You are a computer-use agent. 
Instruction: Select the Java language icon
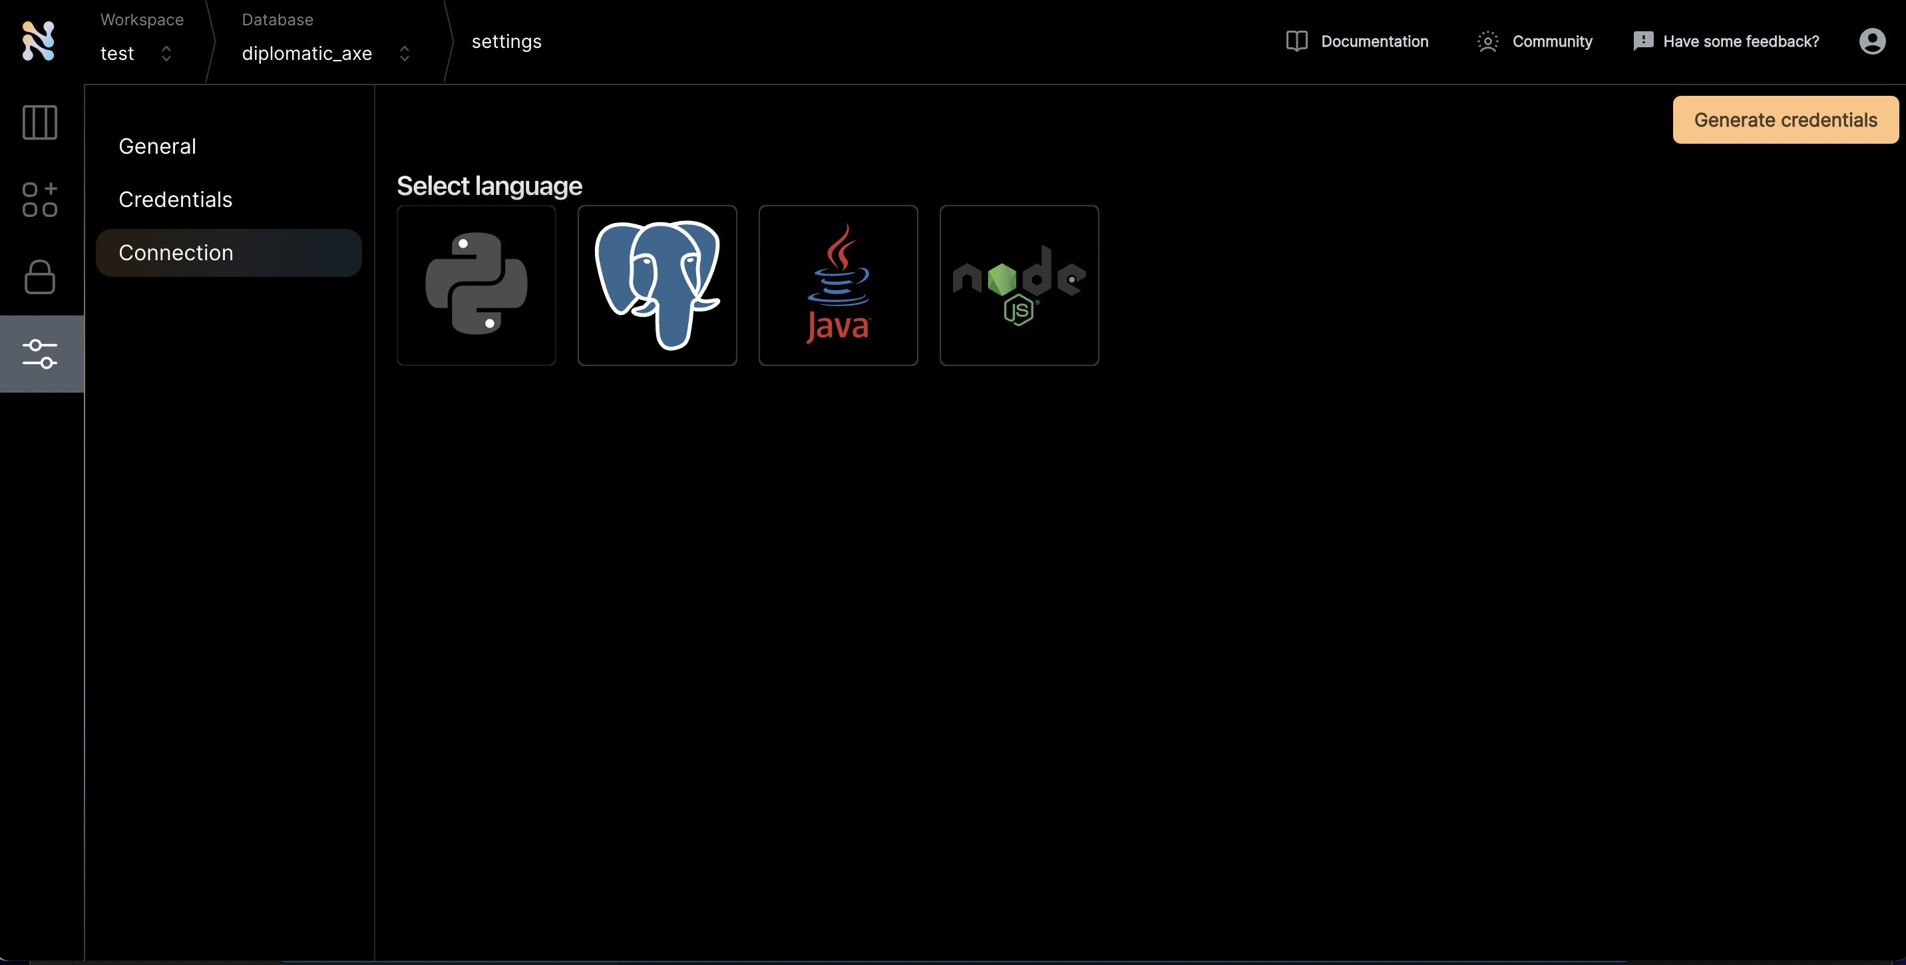click(838, 284)
